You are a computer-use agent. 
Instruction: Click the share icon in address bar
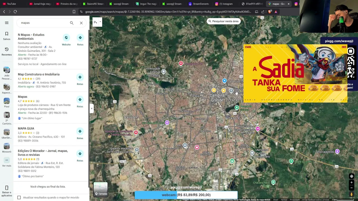(263, 12)
